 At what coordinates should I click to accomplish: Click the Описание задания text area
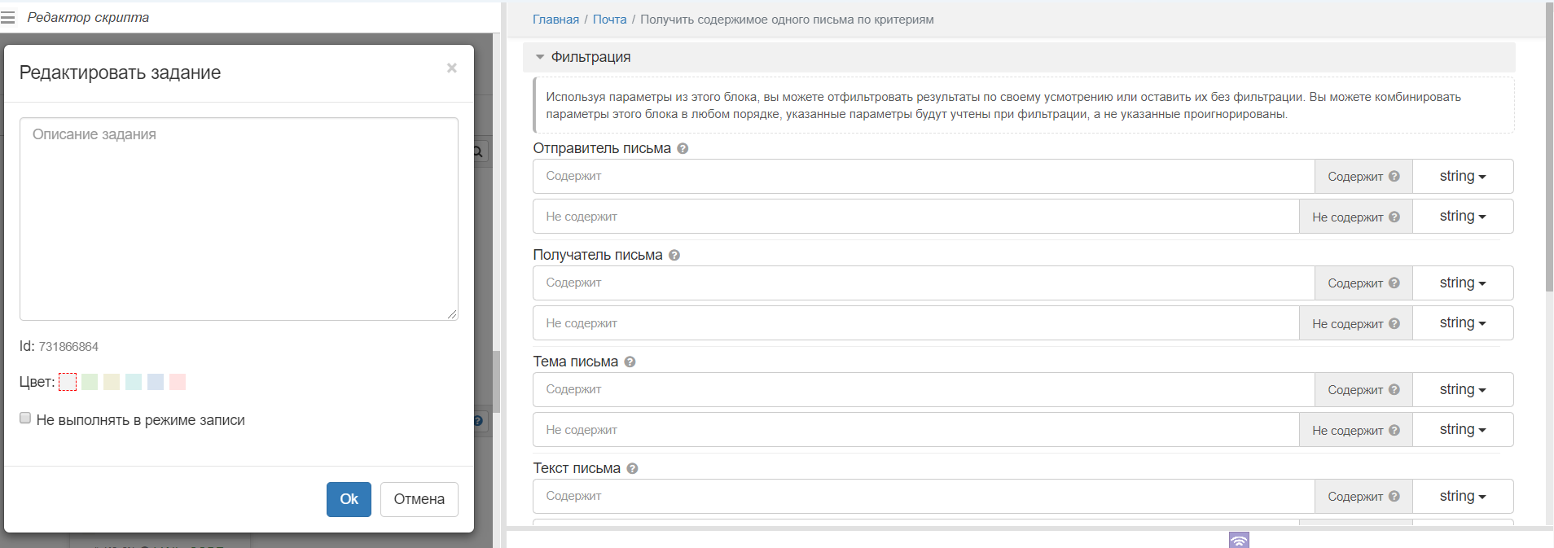coord(239,219)
